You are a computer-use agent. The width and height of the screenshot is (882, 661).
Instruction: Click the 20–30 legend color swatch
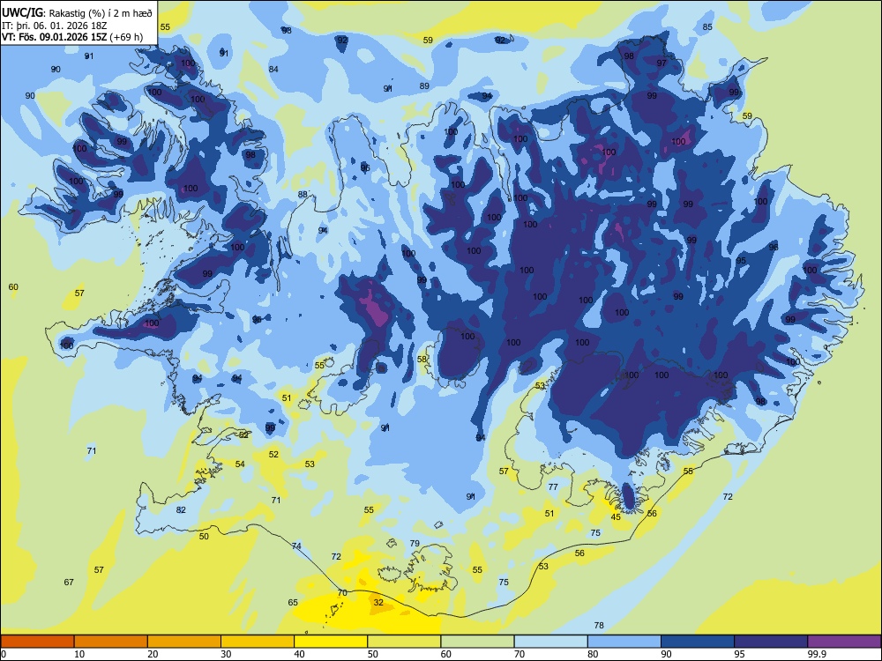[x=184, y=642]
